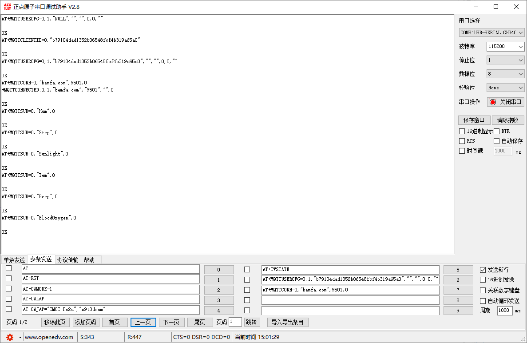Tick the checkbox beside AT+CWSTATE
This screenshot has height=343, width=527.
(x=247, y=270)
